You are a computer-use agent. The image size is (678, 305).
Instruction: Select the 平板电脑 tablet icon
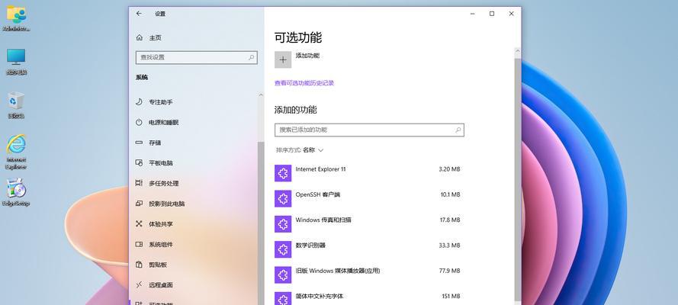(x=139, y=163)
